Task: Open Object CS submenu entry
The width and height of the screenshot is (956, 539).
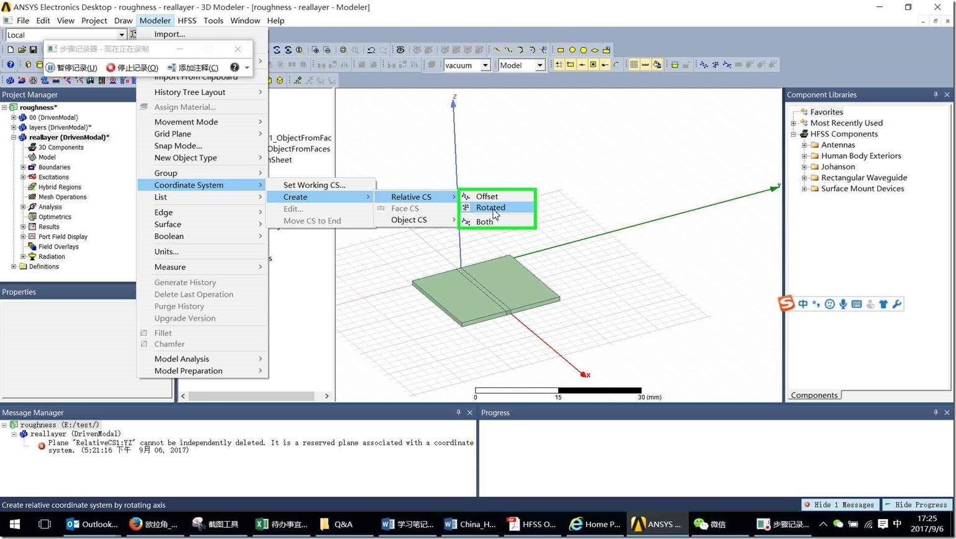Action: pyautogui.click(x=416, y=220)
